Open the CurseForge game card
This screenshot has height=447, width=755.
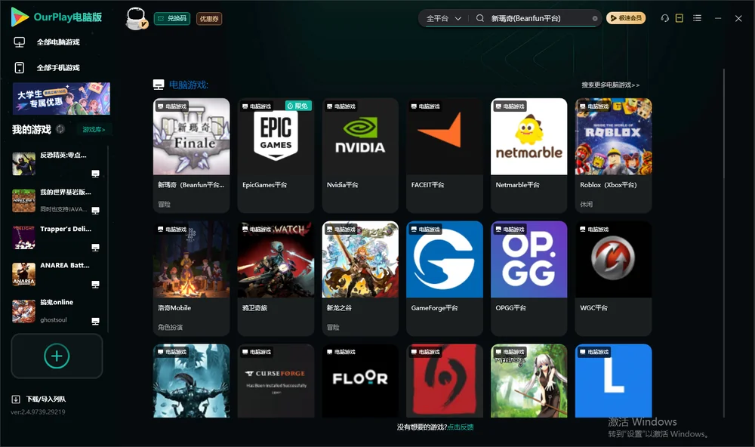click(x=276, y=381)
